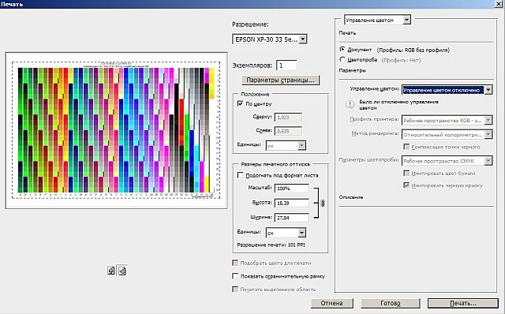Click the warning icon about color management

(350, 104)
